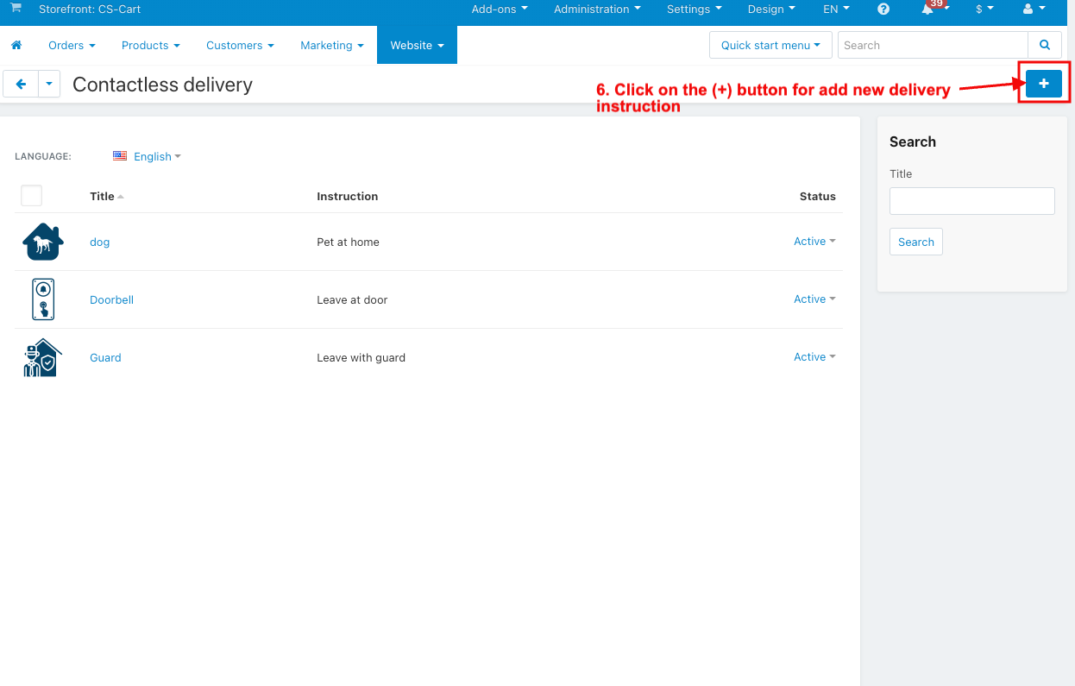Click the Status column header
Viewport: 1075px width, 686px height.
817,197
